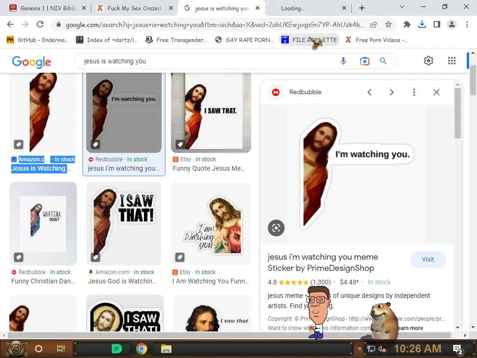
Task: Open the Start menu button in taskbar
Action: 16,349
